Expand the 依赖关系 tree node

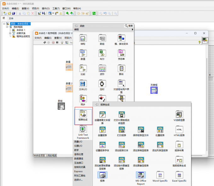point(10,33)
